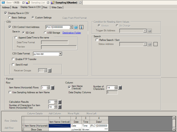Click address browse icon beside CSV Control Word Address
This screenshot has height=132, width=177.
pyautogui.click(x=76, y=27)
